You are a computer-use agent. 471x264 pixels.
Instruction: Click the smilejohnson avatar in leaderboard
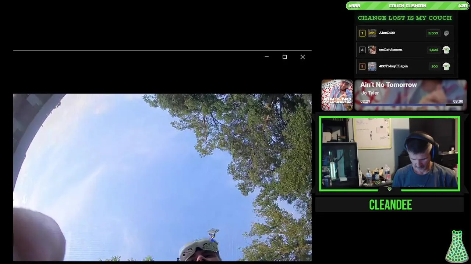pos(372,49)
